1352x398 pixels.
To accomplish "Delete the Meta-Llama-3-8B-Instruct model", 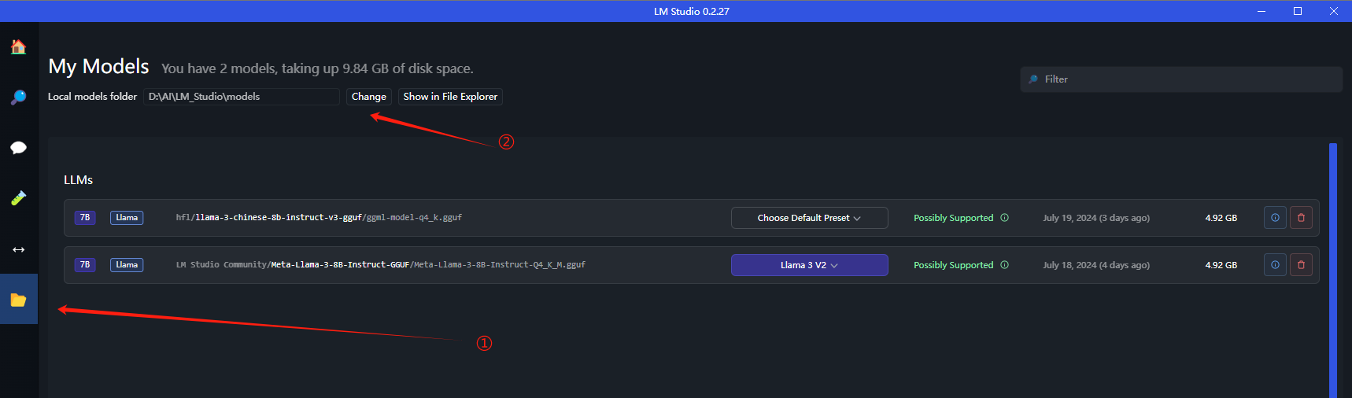I will [1301, 265].
